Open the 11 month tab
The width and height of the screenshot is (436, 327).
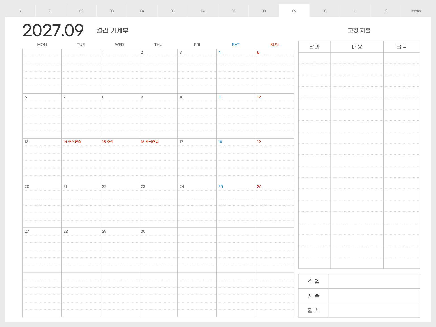pyautogui.click(x=355, y=11)
